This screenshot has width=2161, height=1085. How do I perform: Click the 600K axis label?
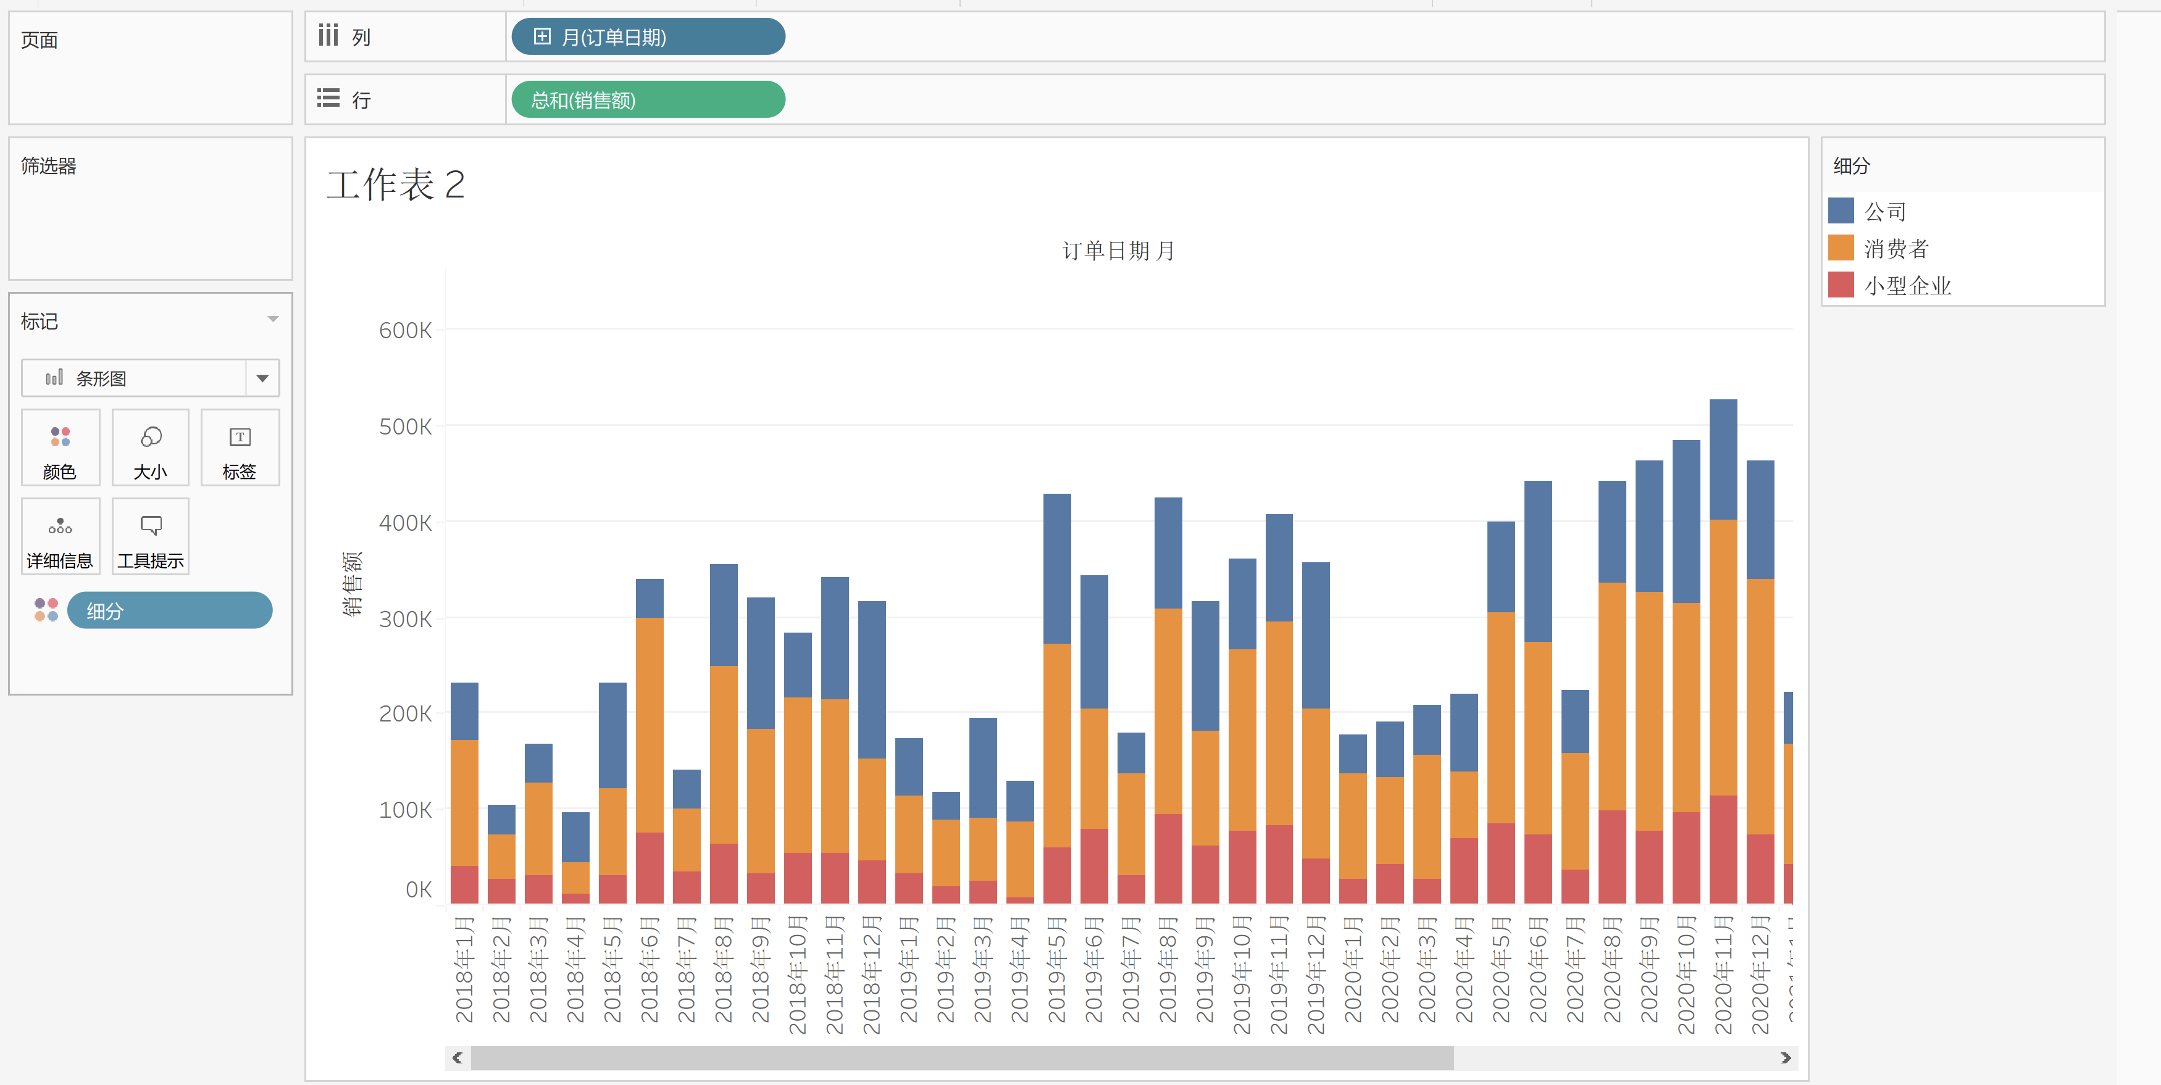pyautogui.click(x=405, y=330)
